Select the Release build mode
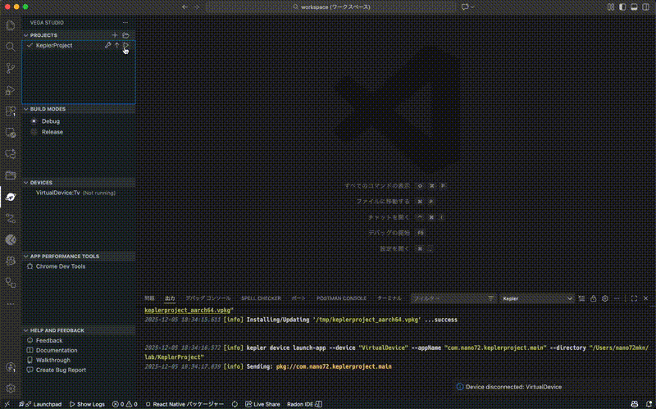This screenshot has width=656, height=409. coord(52,132)
